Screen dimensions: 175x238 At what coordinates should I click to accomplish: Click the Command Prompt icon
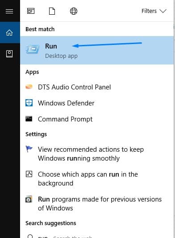(29, 119)
